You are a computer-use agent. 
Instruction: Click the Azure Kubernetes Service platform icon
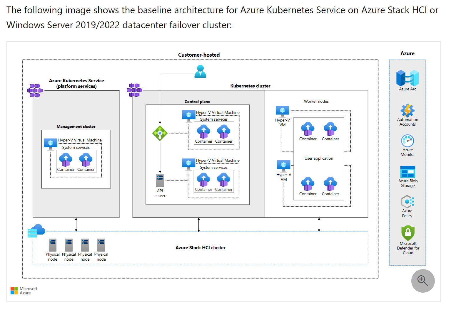click(35, 90)
